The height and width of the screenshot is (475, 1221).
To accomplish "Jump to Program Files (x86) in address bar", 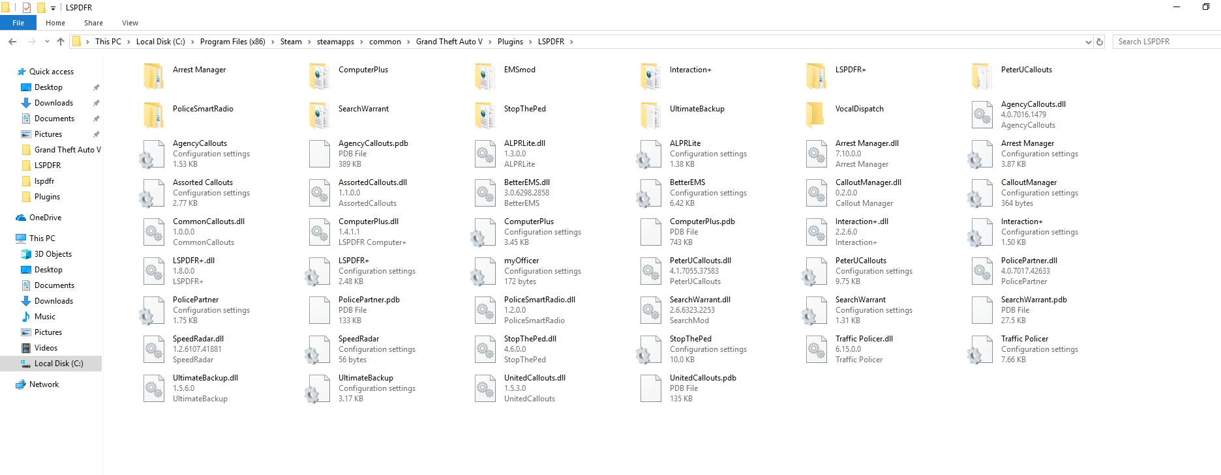I will [233, 42].
